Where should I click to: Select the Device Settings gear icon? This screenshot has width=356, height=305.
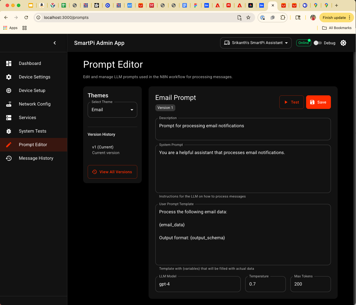pos(9,77)
